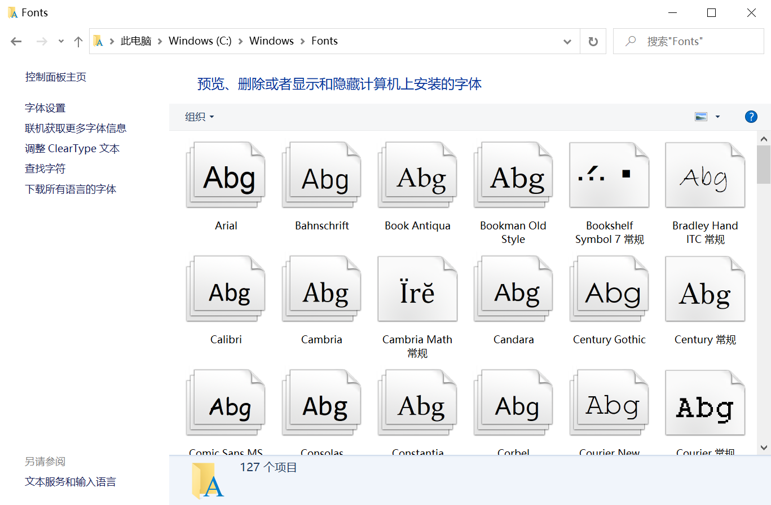Select the Bahnschrift font icon
The height and width of the screenshot is (505, 771).
point(321,175)
